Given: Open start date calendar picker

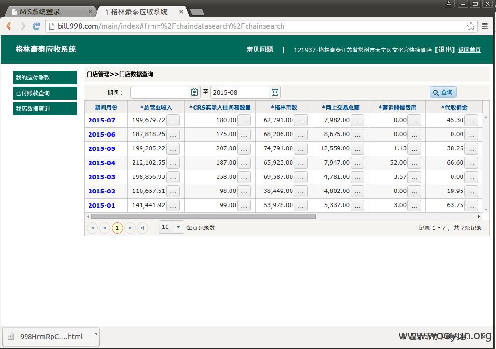Looking at the screenshot, I should 194,92.
